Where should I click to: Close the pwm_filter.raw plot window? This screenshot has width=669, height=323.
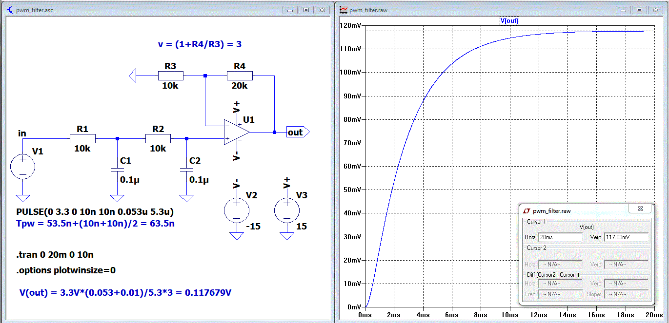(654, 10)
